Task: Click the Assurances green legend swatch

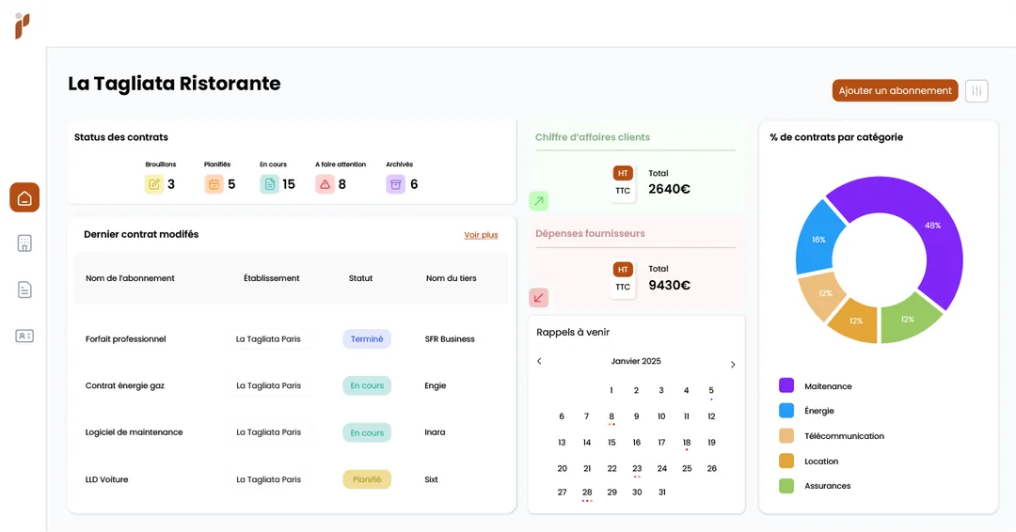Action: click(x=786, y=485)
